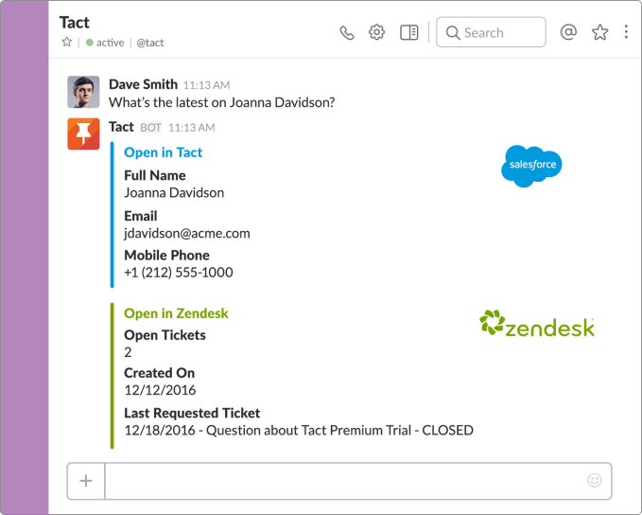
Task: Open conversation settings gear icon
Action: tap(376, 32)
